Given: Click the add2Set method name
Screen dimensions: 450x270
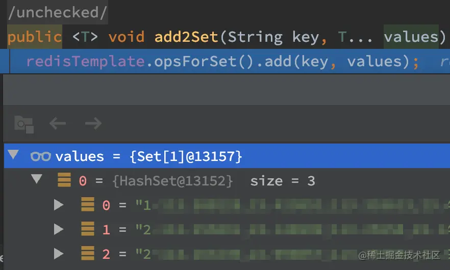Looking at the screenshot, I should (186, 37).
